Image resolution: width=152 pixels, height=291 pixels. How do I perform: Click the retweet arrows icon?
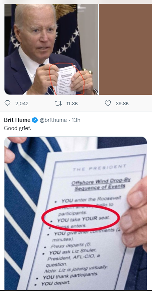pyautogui.click(x=58, y=103)
